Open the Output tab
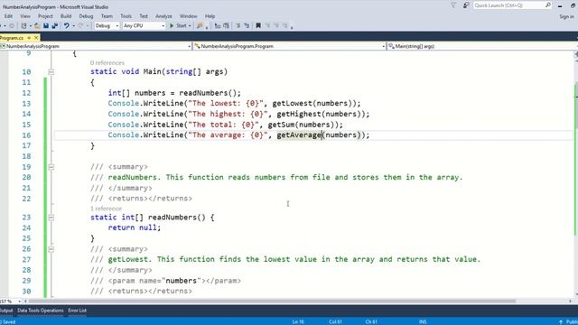This screenshot has width=578, height=325. pyautogui.click(x=6, y=311)
